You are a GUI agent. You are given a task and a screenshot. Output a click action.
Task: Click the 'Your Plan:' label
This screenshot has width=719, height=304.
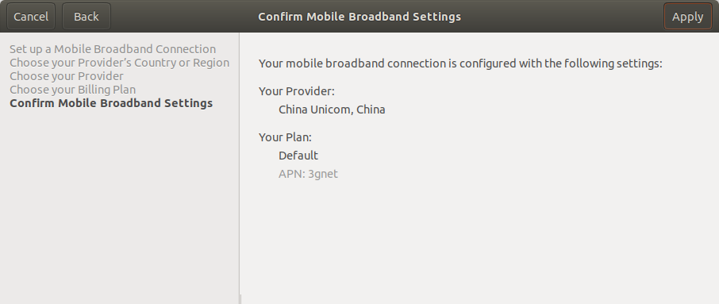[285, 137]
